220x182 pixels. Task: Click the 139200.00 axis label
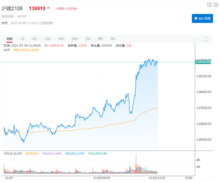[x=204, y=76]
